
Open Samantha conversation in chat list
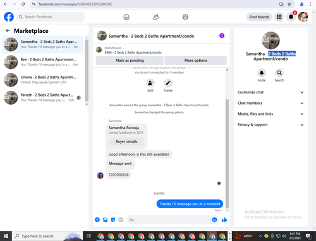click(x=42, y=44)
